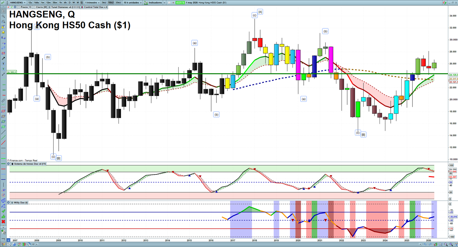Toggle the 35kU unit size button
This screenshot has height=247, width=458.
coord(118,3)
